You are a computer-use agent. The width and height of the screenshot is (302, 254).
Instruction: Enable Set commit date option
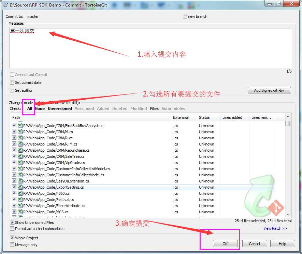(12, 82)
